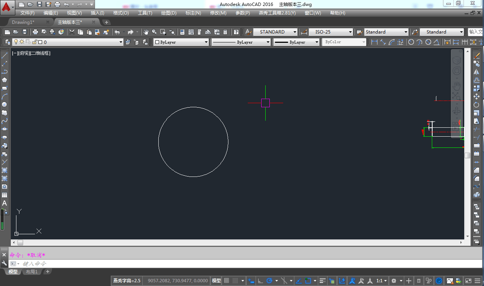Open the ByLayer color control dropdown
Image resolution: width=484 pixels, height=286 pixels.
[x=206, y=42]
